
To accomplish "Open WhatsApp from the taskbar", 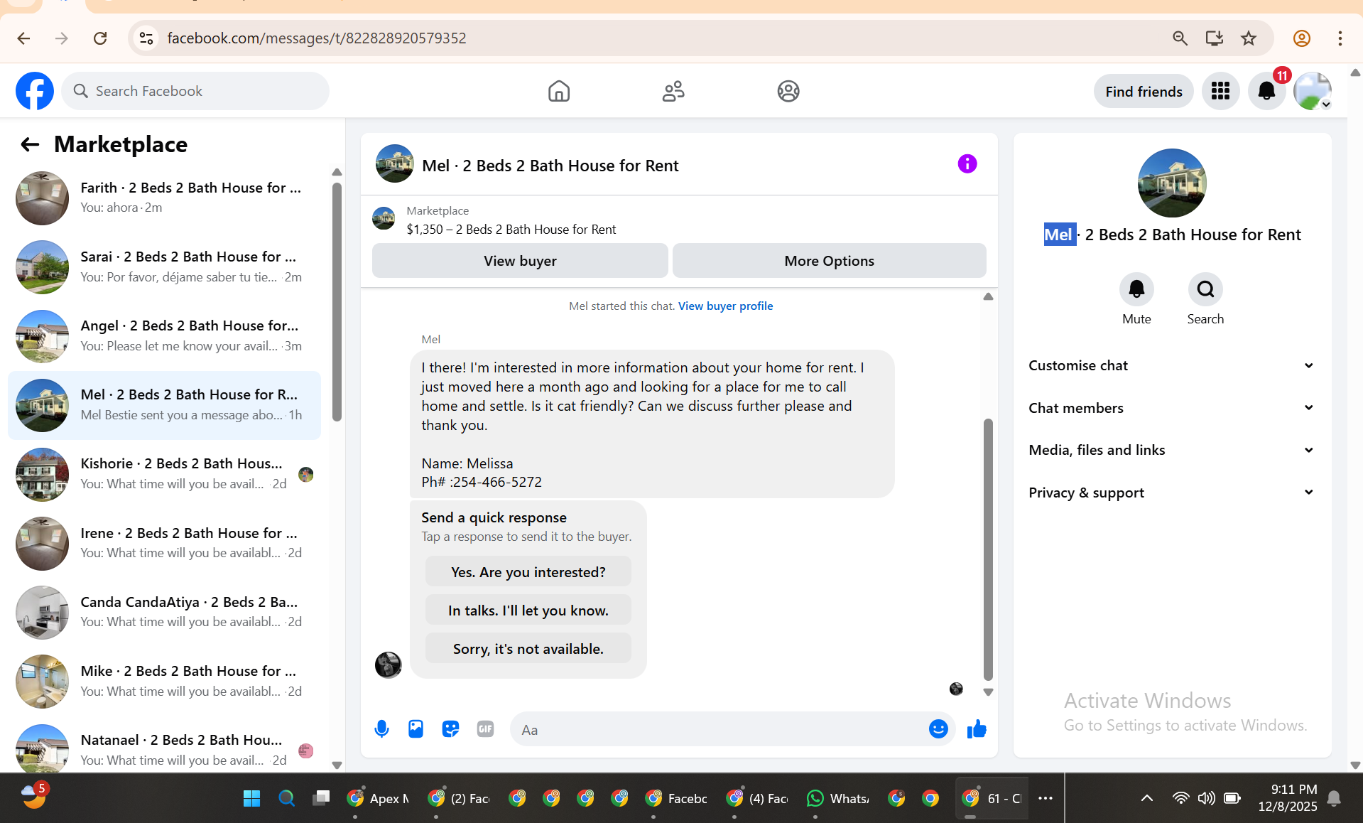I will tap(838, 798).
